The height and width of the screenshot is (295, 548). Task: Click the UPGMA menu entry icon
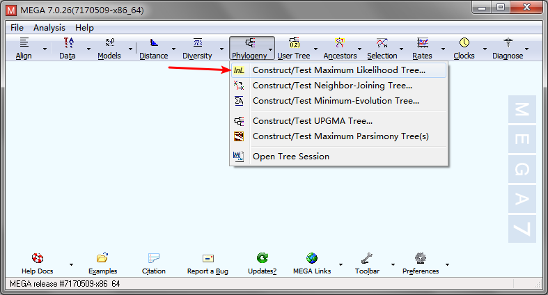[x=239, y=121]
